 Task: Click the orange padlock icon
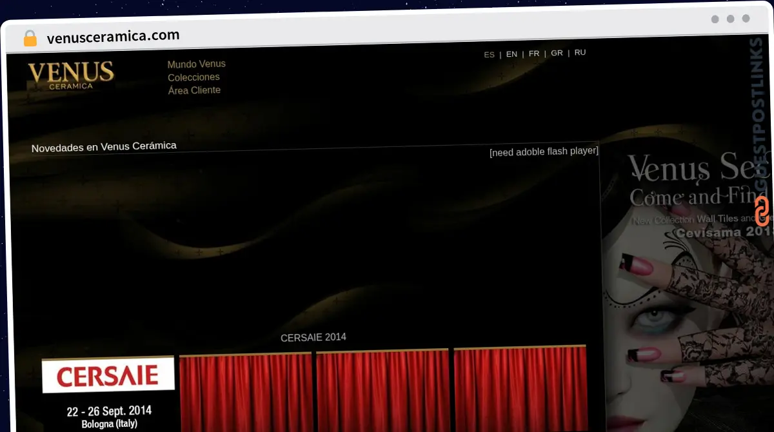[30, 38]
